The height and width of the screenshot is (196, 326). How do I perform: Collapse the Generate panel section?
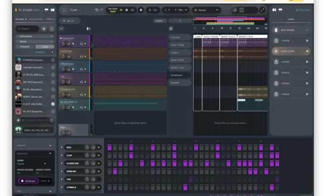click(x=50, y=153)
